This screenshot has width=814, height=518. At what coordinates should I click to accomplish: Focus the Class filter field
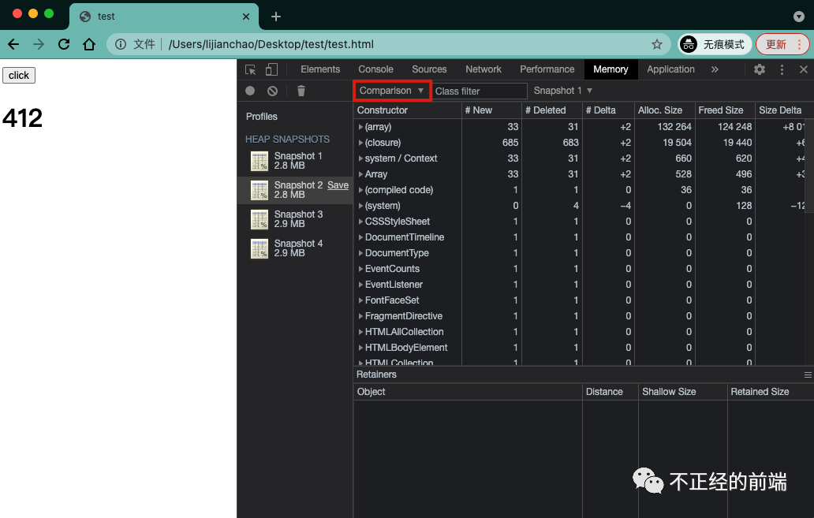(480, 91)
